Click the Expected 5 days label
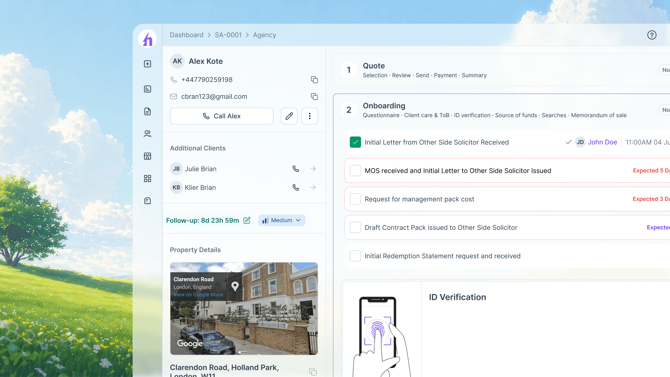Screen dimensions: 670x377 651,171
